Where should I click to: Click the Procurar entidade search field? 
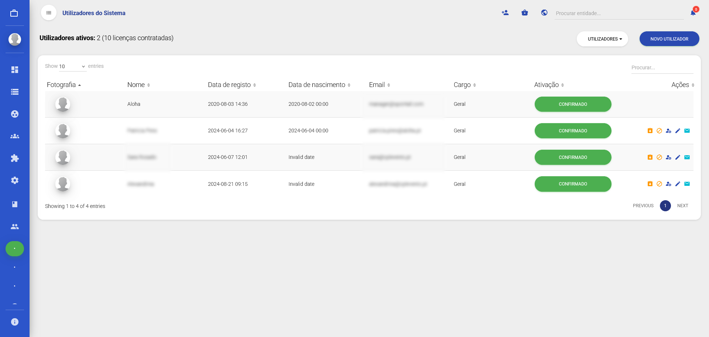coord(619,13)
